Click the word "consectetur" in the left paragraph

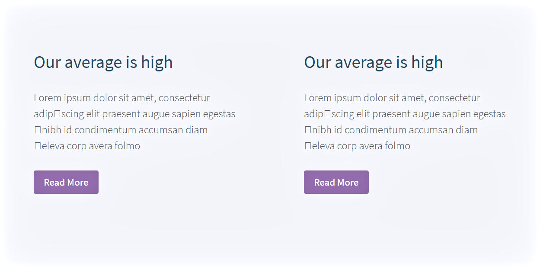coord(184,98)
